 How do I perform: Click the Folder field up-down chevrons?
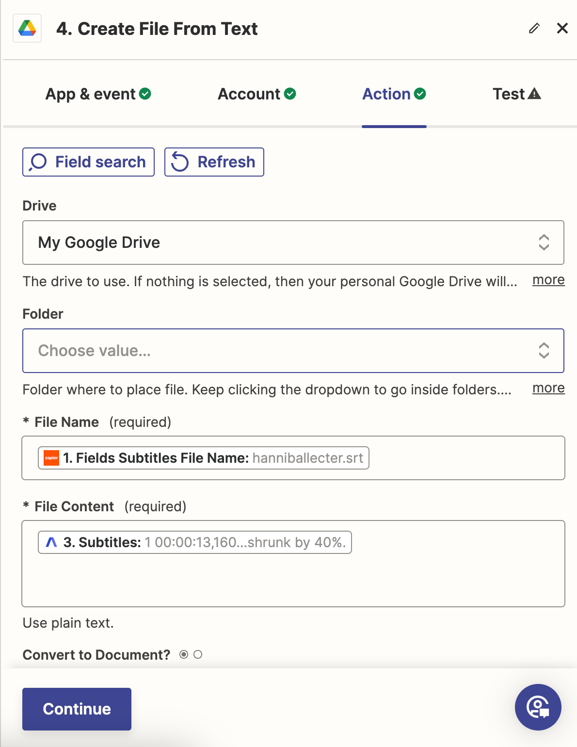(x=544, y=351)
